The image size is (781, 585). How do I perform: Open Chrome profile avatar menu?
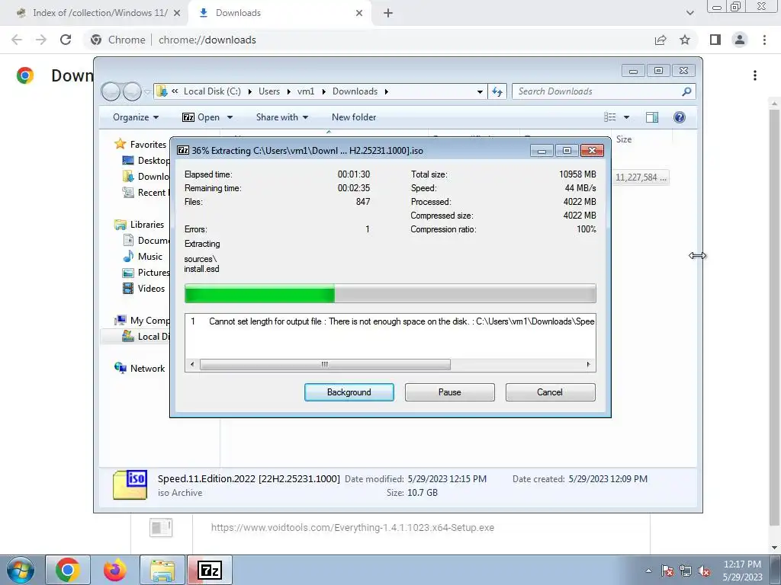click(x=740, y=40)
